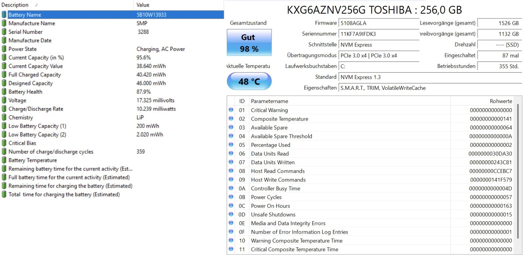Click the Full Charged Capacity value 40.420 mWh

pyautogui.click(x=151, y=74)
